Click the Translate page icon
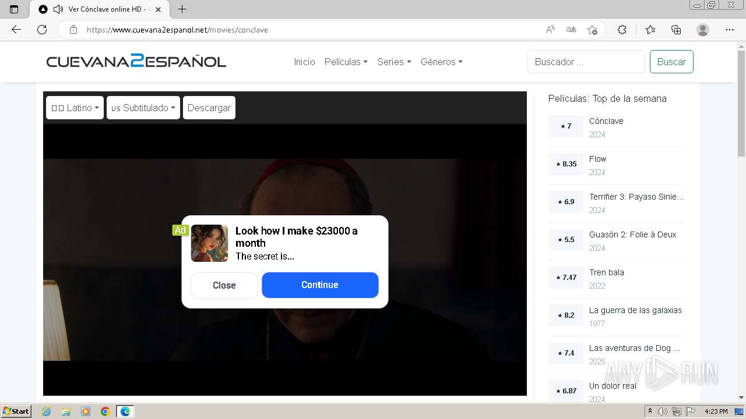The width and height of the screenshot is (746, 419). tap(571, 30)
